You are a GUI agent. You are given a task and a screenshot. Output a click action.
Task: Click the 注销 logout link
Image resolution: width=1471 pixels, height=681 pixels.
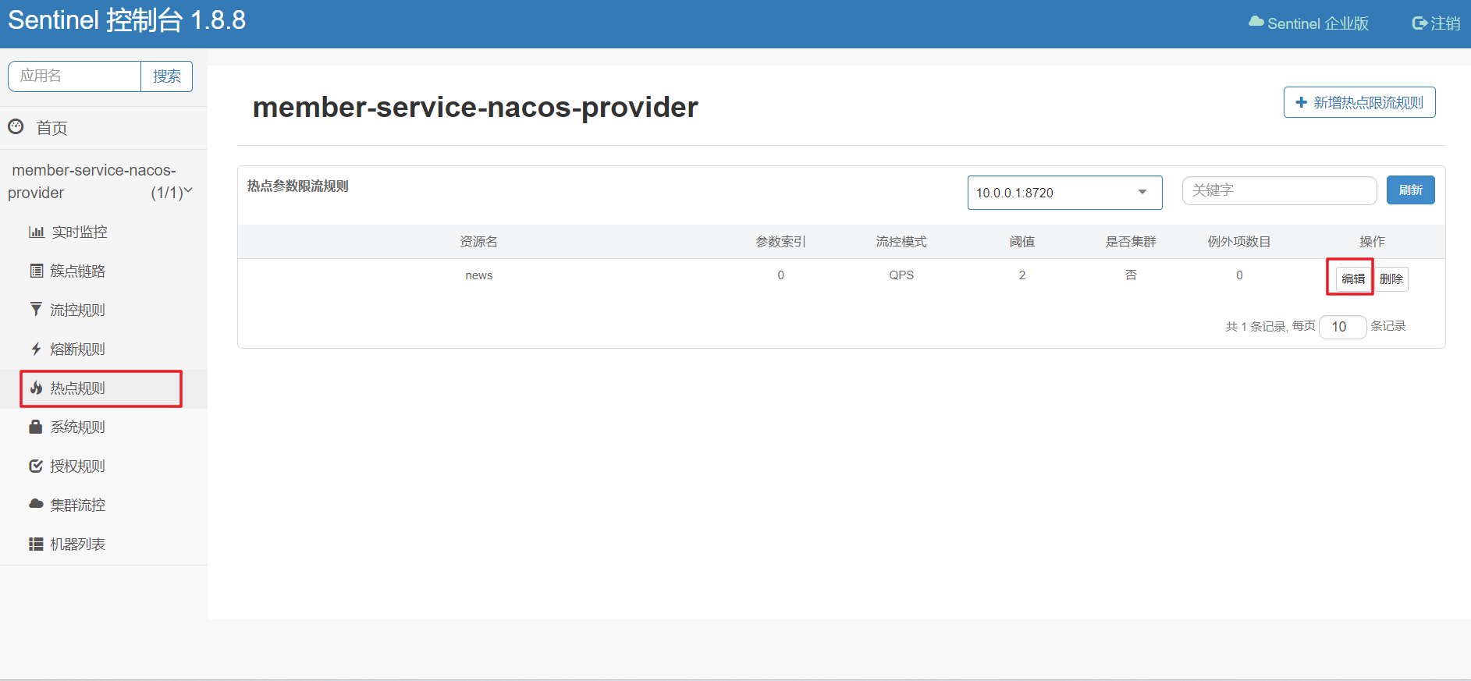(x=1436, y=23)
